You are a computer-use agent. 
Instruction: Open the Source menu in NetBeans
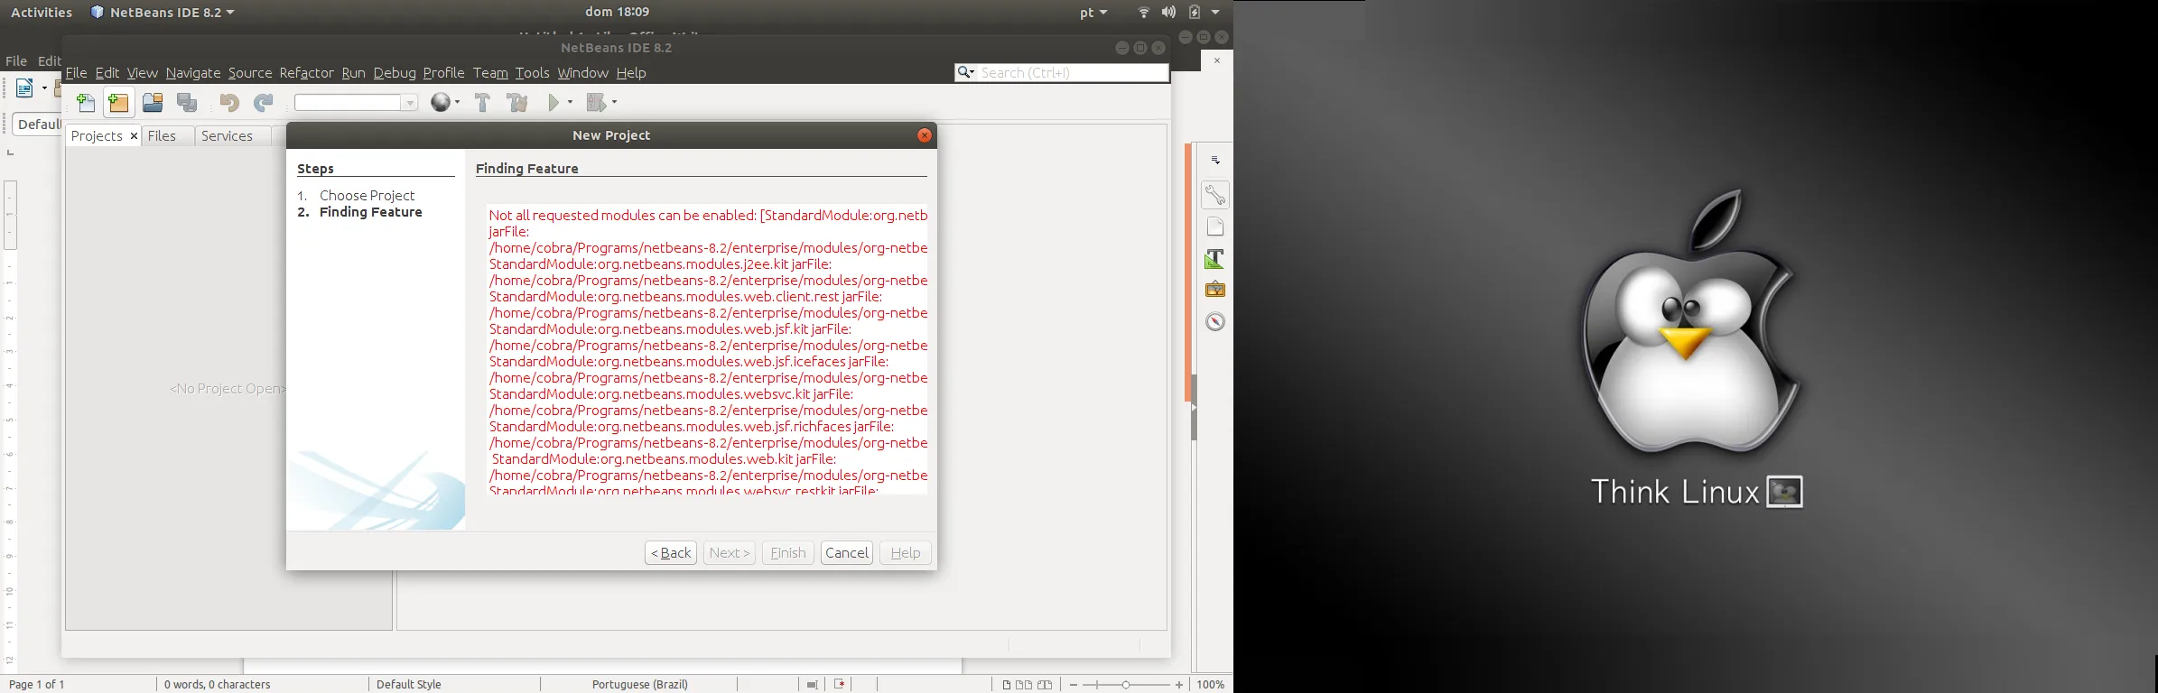250,73
